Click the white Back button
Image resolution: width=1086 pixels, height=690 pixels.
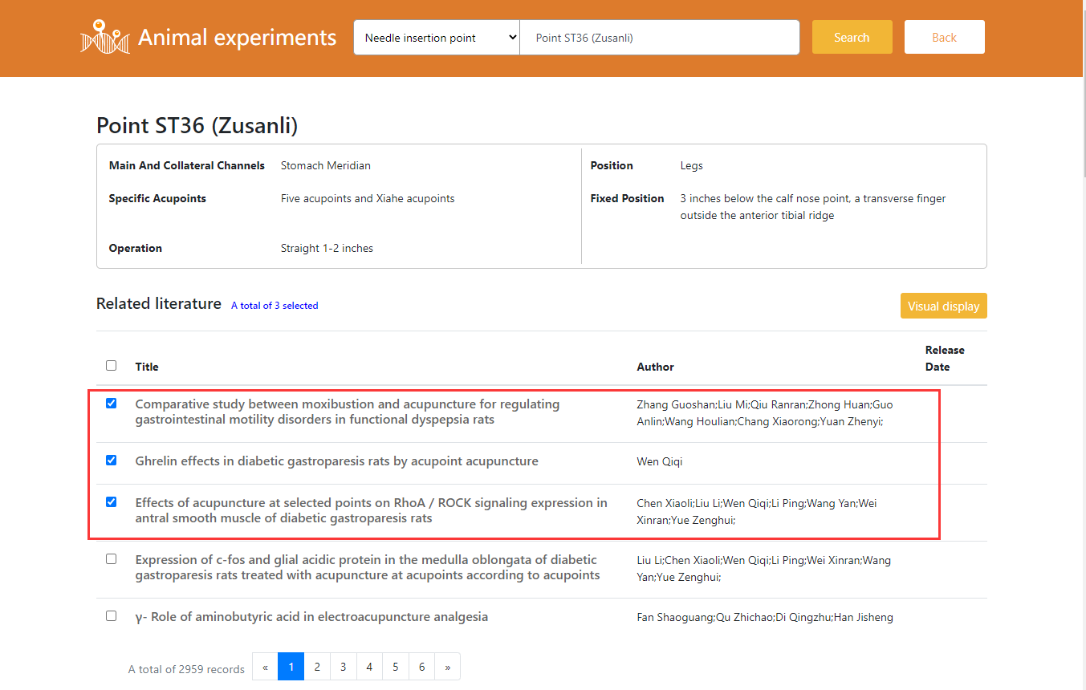[944, 38]
